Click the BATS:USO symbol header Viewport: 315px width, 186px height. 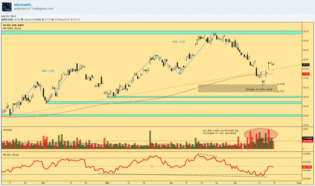click(x=7, y=20)
